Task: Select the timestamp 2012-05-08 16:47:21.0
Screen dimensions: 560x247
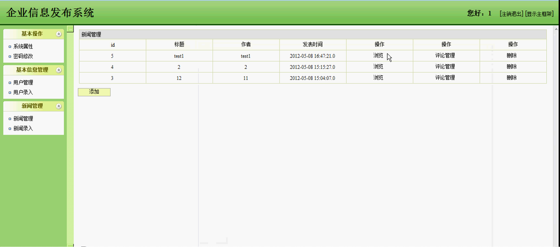Action: click(x=312, y=56)
